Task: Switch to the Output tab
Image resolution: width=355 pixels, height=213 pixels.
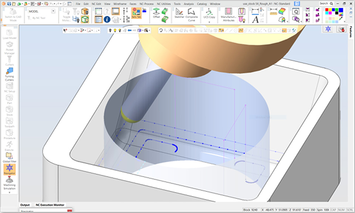Action: (25, 205)
